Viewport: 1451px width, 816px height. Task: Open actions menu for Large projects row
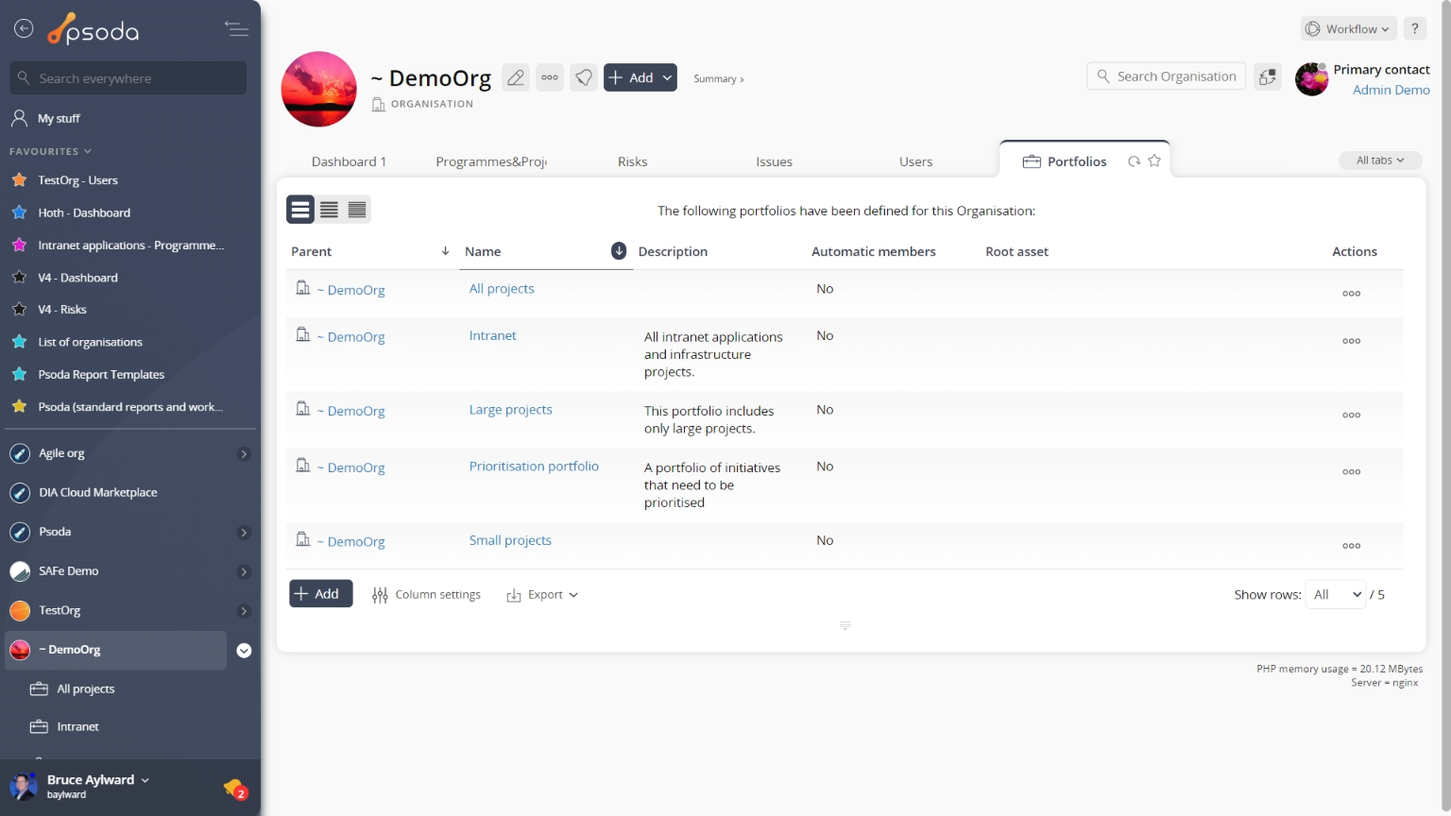coord(1352,415)
